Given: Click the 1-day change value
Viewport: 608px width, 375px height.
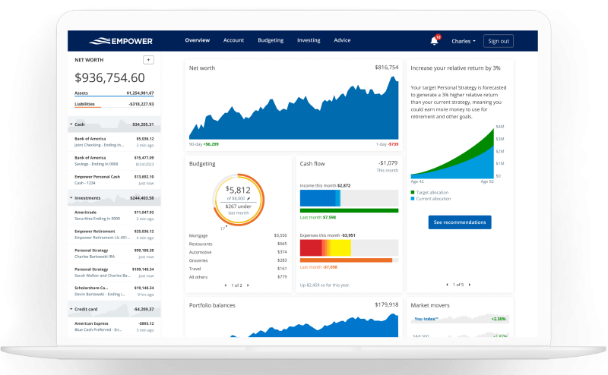Looking at the screenshot, I should click(x=393, y=144).
